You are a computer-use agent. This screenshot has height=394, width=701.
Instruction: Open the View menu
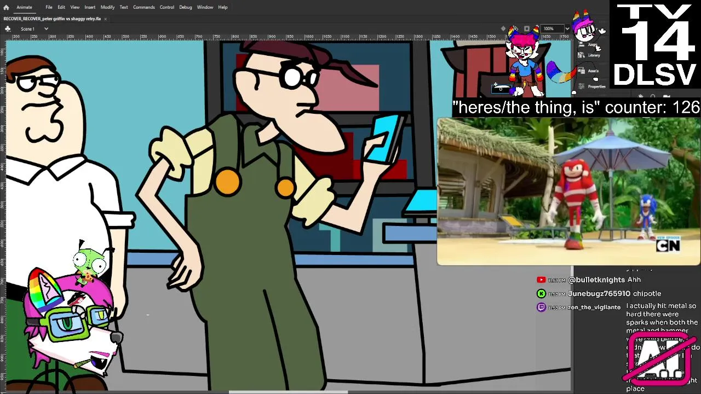click(x=75, y=7)
